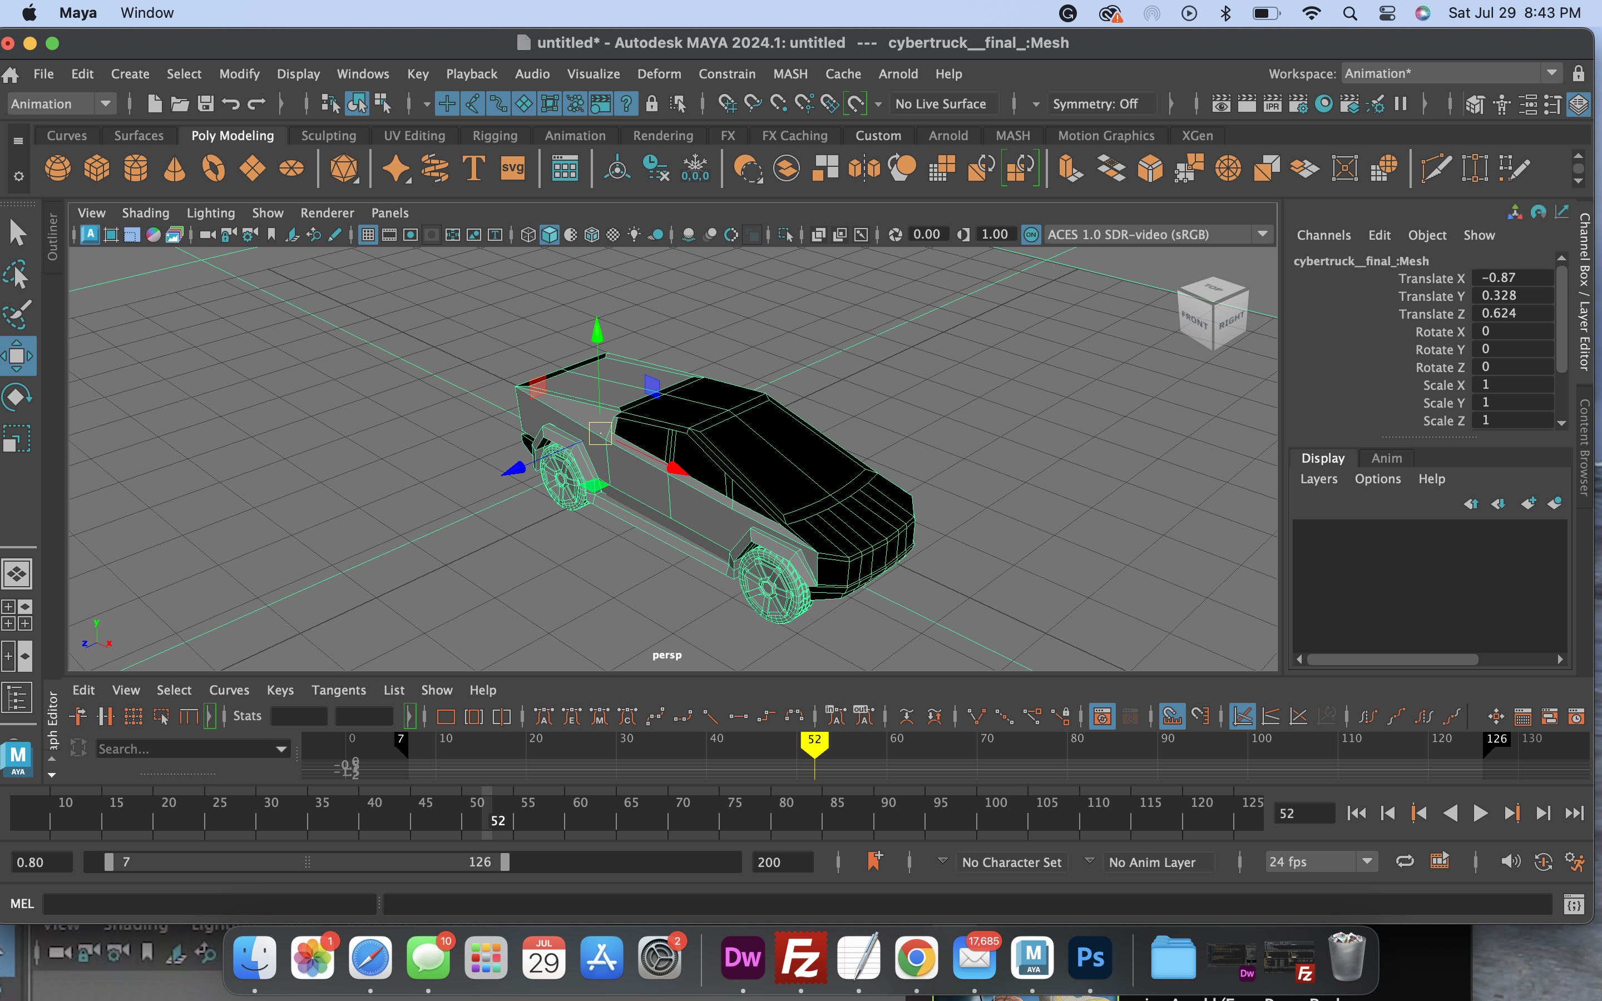Open FileZilla from the Dock
Viewport: 1602px width, 1001px height.
click(800, 957)
